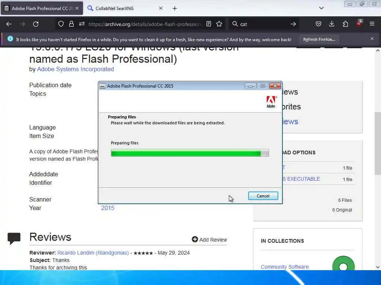The height and width of the screenshot is (285, 381).
Task: Open the Community Software collection link
Action: 285,267
